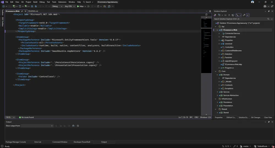Viewport: 275px width, 148px height.
Task: Click the Save file toolbar icon
Action: point(32,6)
